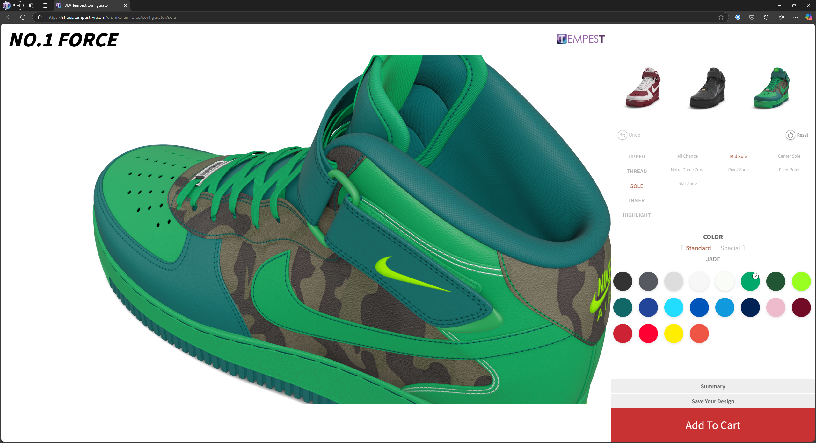Screen dimensions: 816x443
Task: Click the Reset circular icon
Action: point(790,135)
